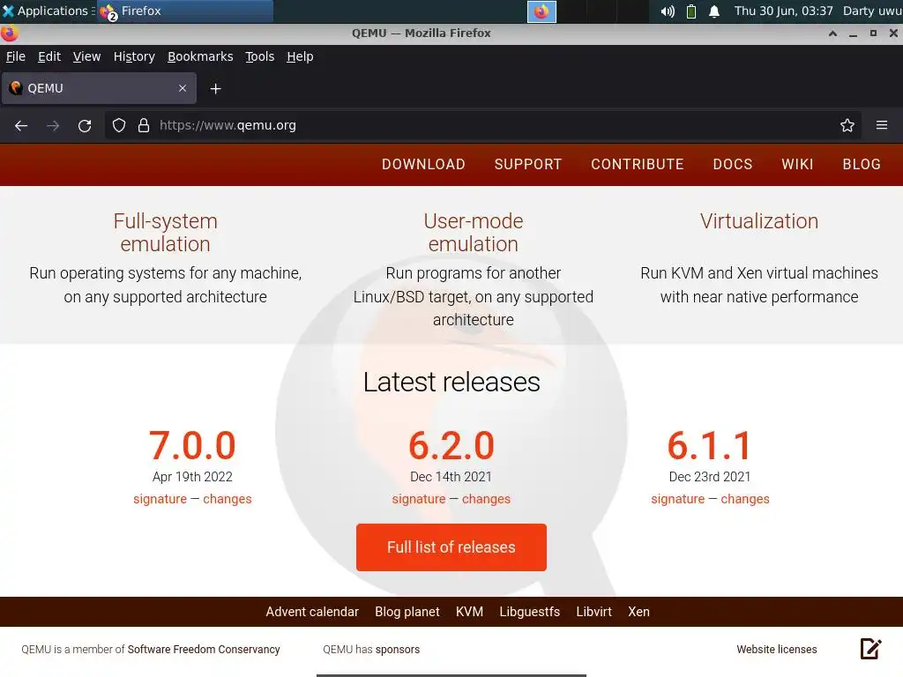Open the Edit menu
The height and width of the screenshot is (677, 903).
tap(49, 56)
